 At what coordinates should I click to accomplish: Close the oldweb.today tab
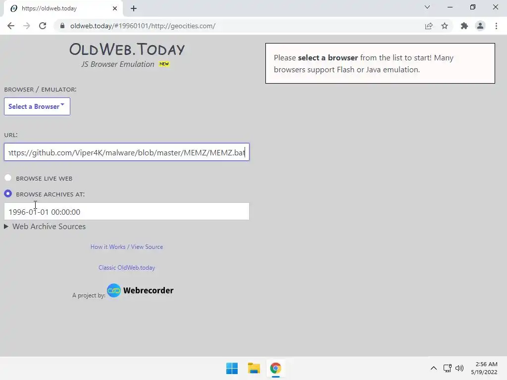115,8
